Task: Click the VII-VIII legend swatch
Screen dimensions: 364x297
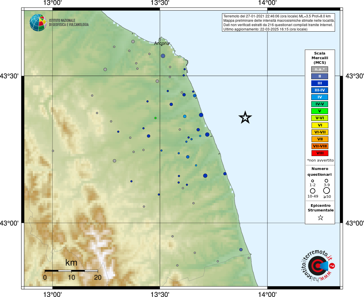Action: [x=320, y=146]
